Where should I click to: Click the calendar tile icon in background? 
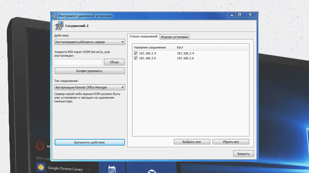click(112, 169)
